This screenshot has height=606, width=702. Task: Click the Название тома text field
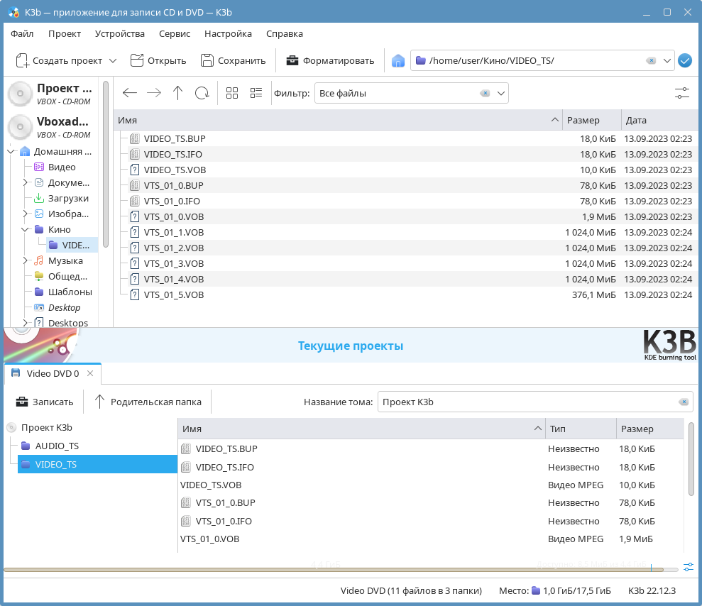tap(525, 402)
